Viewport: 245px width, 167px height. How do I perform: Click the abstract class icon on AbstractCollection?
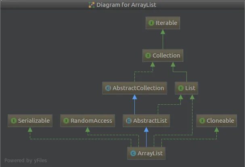(x=108, y=88)
